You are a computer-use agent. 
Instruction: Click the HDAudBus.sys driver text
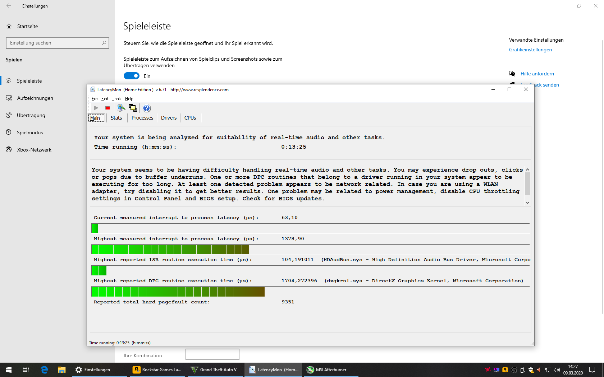pyautogui.click(x=426, y=260)
